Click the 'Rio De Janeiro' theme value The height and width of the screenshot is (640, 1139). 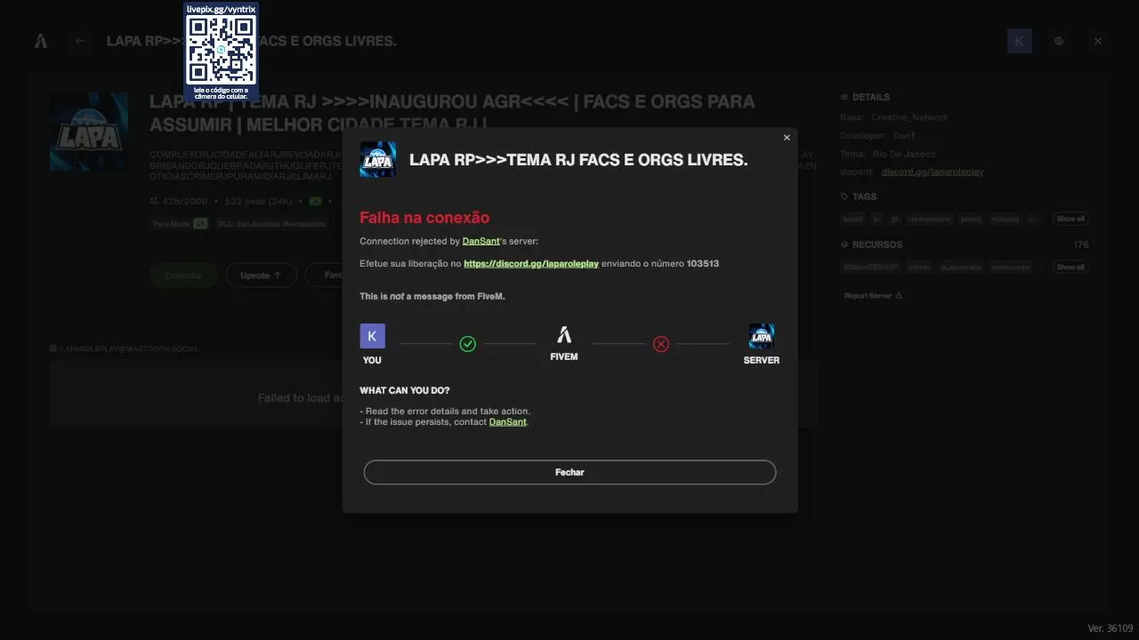coord(904,154)
